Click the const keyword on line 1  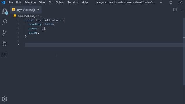(x=29, y=20)
